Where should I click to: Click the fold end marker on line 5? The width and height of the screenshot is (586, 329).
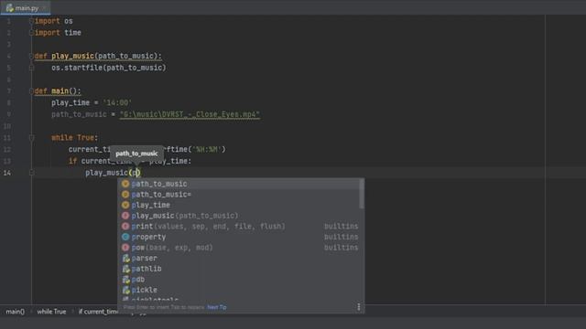(x=31, y=68)
